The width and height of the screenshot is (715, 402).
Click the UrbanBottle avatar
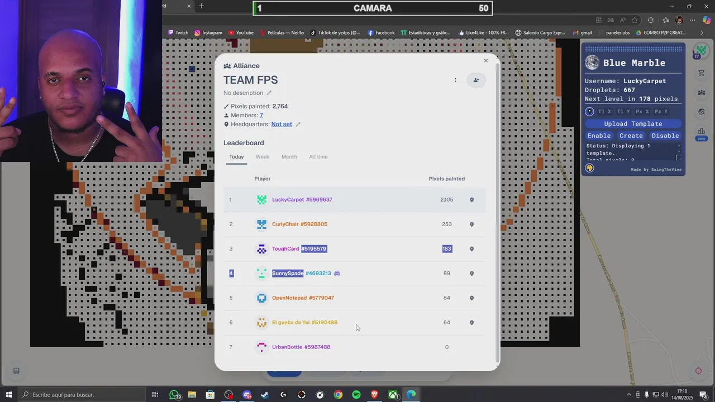pyautogui.click(x=261, y=347)
